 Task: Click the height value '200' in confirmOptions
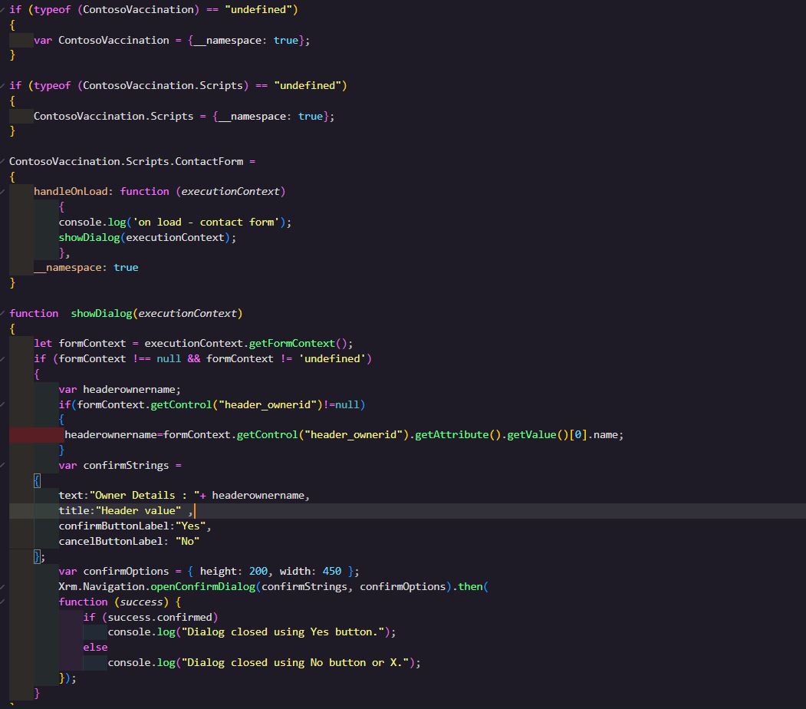(258, 571)
